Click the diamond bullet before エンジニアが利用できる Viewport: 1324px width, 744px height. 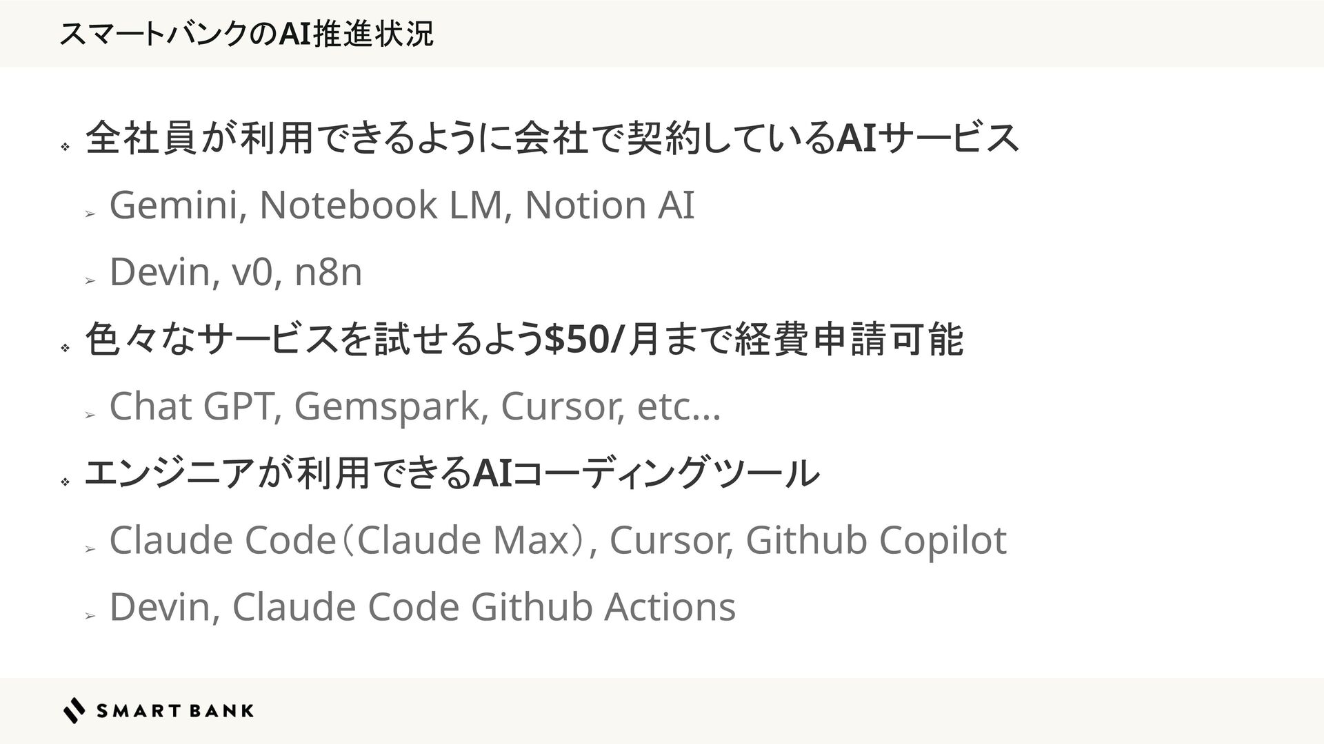tap(65, 482)
